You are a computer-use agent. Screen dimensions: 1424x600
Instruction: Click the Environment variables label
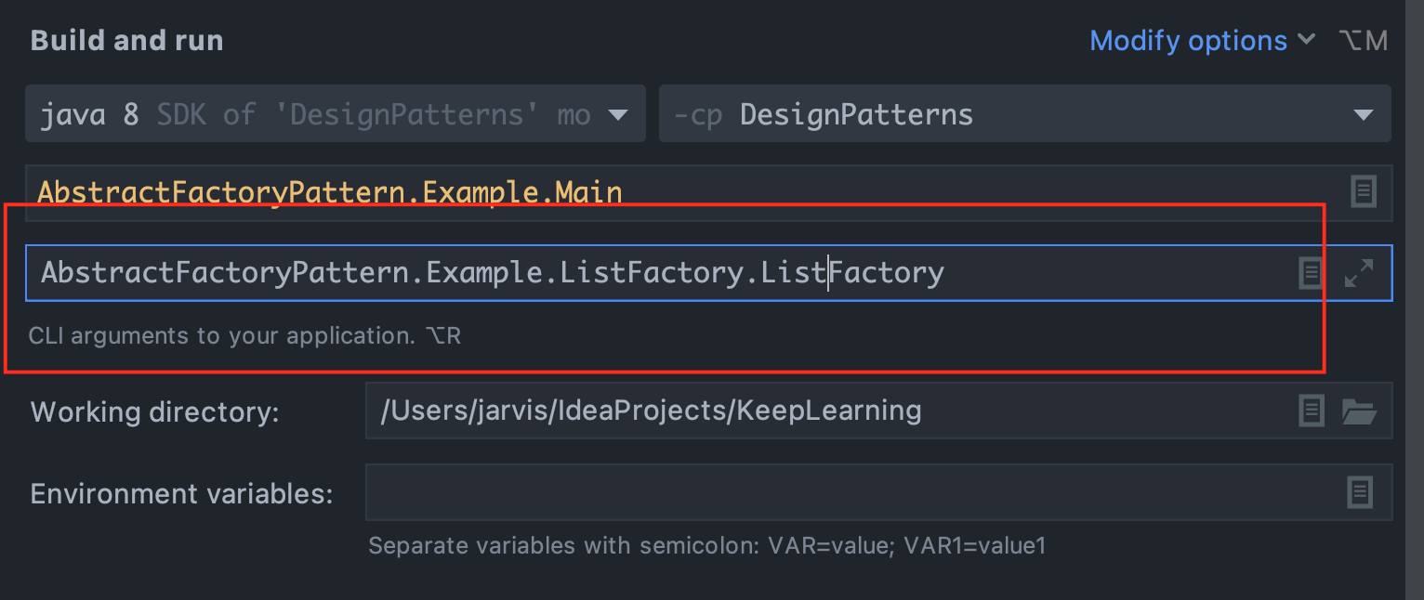click(181, 493)
